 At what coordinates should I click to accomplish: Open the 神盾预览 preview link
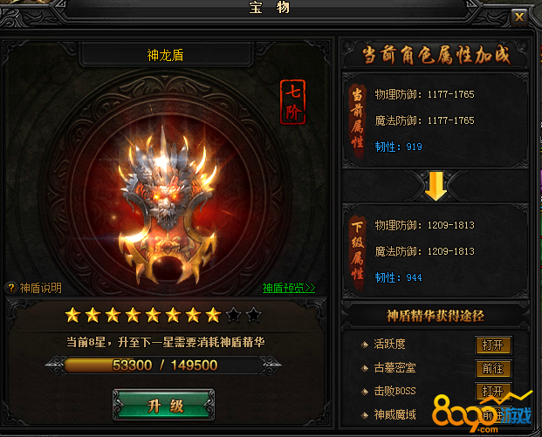[x=289, y=288]
